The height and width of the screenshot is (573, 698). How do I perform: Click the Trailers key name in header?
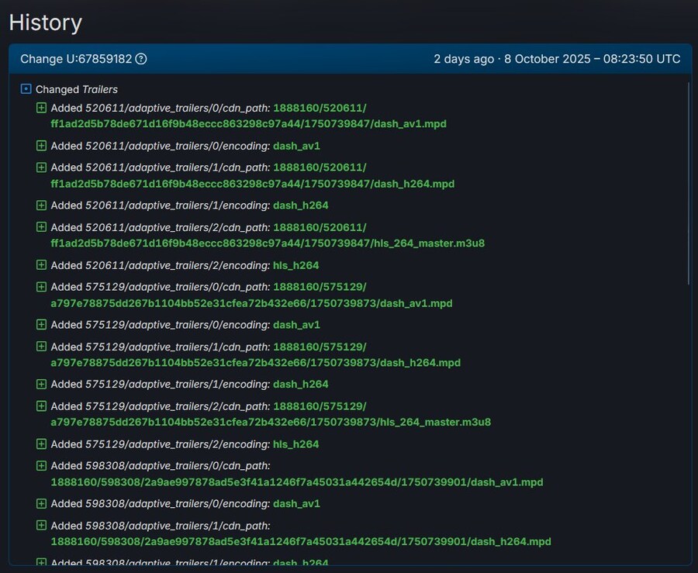[x=100, y=90]
